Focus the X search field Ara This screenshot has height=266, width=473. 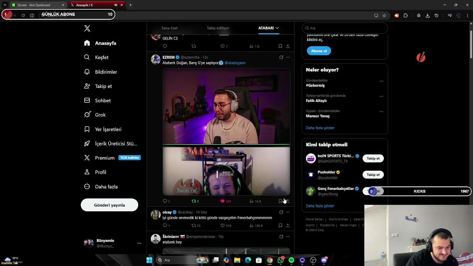(345, 28)
